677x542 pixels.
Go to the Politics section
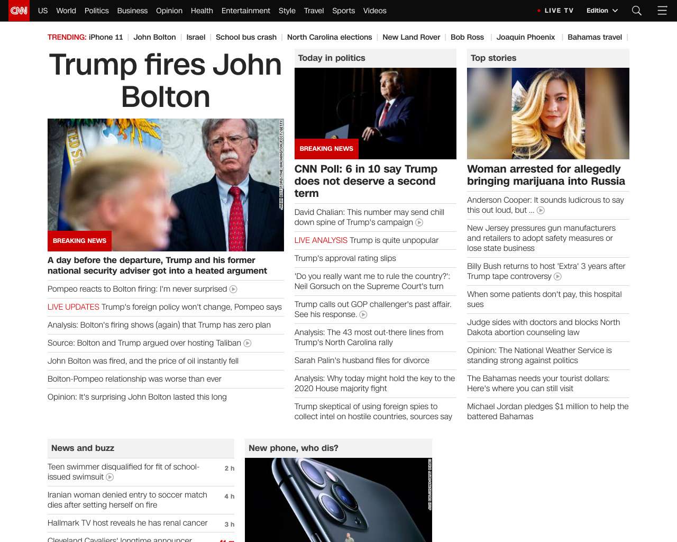(x=97, y=11)
